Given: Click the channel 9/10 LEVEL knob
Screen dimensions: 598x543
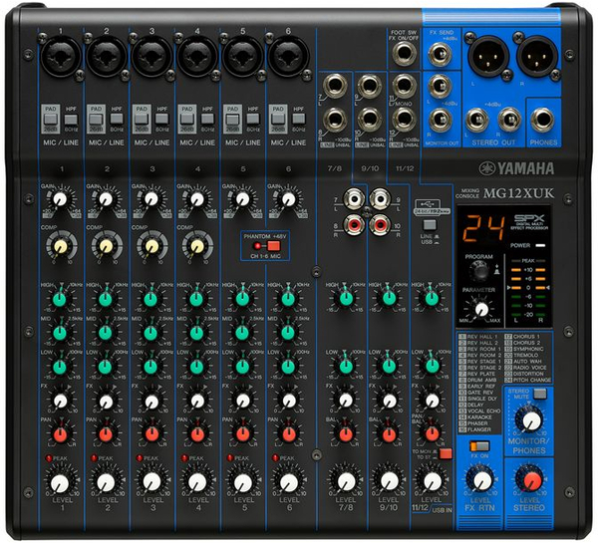Looking at the screenshot, I should 390,481.
